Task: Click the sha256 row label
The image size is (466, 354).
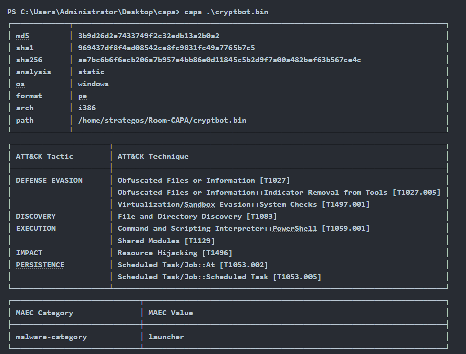Action: [x=29, y=60]
